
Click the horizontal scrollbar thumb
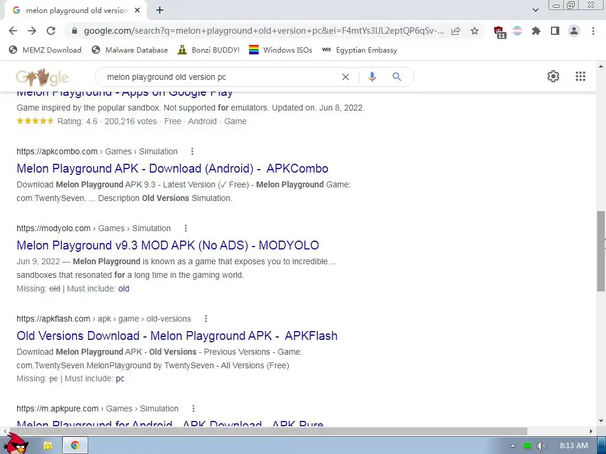[268, 431]
